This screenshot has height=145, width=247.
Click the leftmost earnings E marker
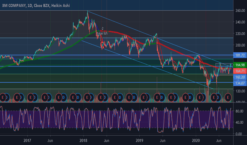pyautogui.click(x=3, y=98)
